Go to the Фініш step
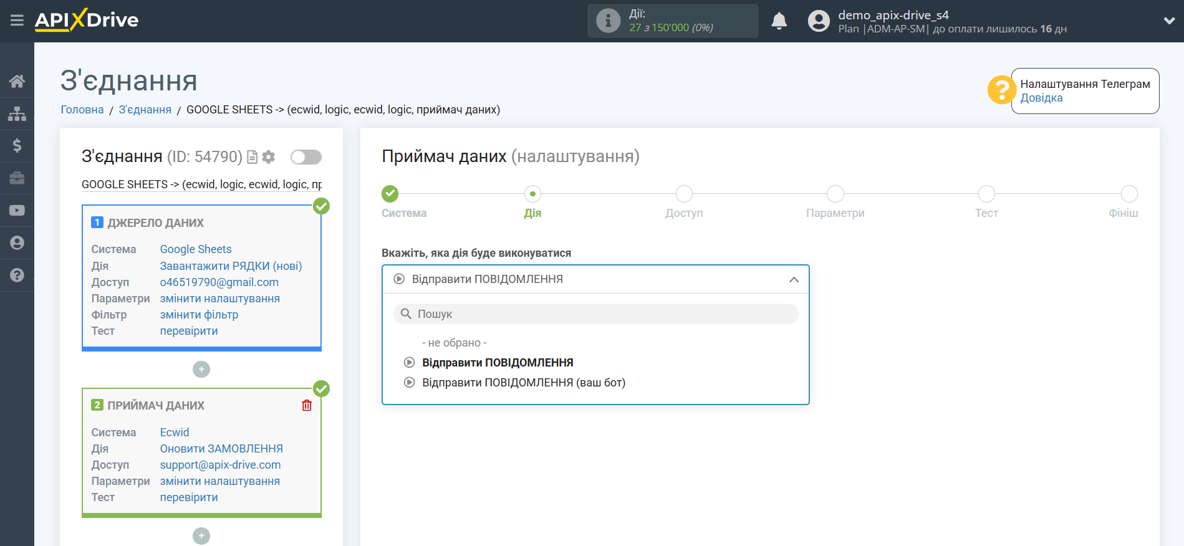 [x=1129, y=194]
